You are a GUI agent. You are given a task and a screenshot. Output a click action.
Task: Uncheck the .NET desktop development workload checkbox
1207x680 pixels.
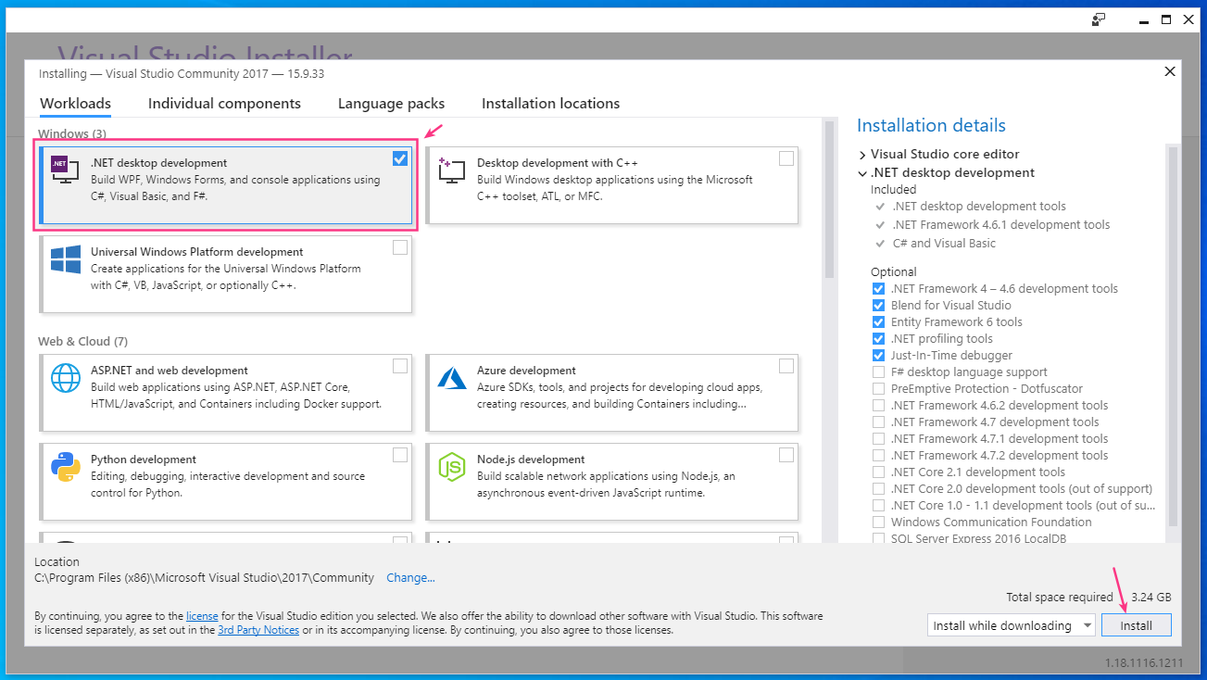[399, 158]
